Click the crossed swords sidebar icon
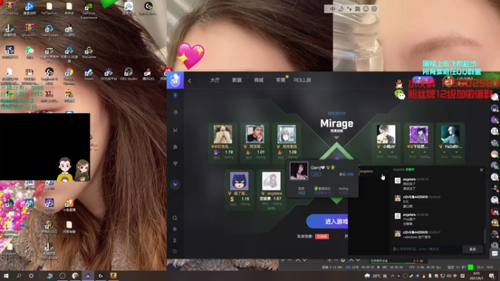The image size is (500, 281). tap(175, 130)
